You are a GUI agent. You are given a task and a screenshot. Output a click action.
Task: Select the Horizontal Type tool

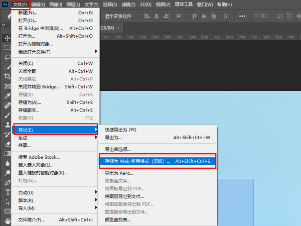pos(8,192)
